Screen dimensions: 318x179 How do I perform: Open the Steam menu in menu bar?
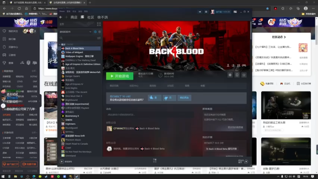coord(62,12)
